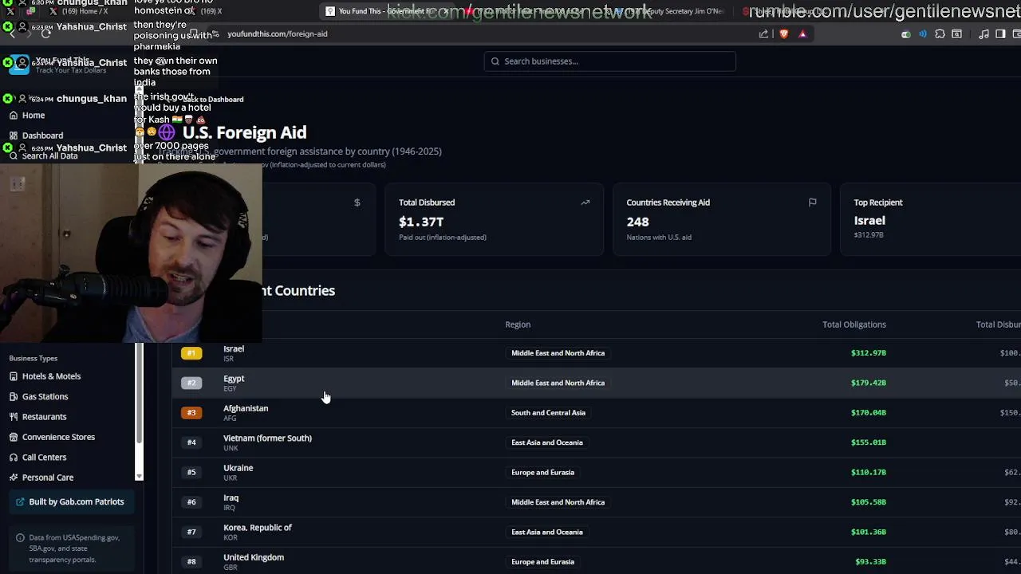
Task: Open Restaurants business type
Action: (44, 417)
